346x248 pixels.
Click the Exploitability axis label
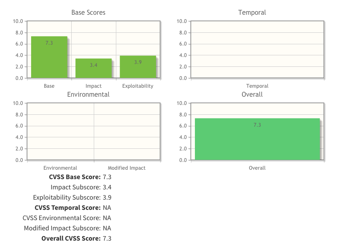tap(138, 86)
